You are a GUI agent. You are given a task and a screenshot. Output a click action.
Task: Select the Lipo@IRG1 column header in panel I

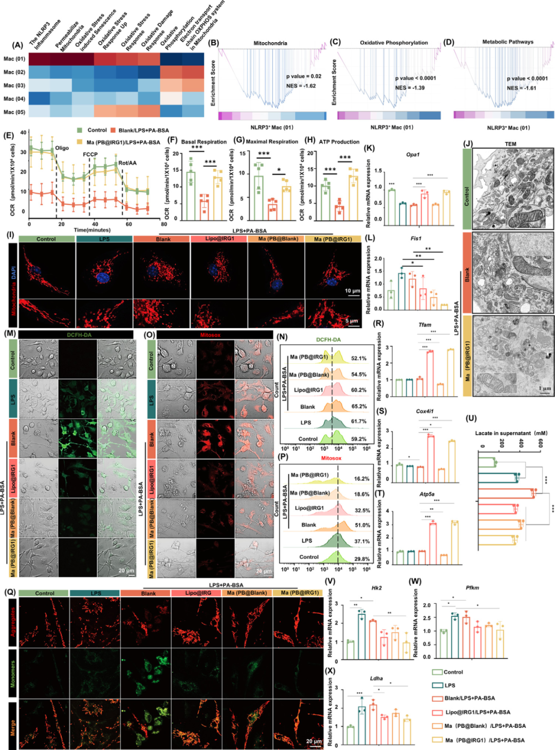[x=219, y=239]
